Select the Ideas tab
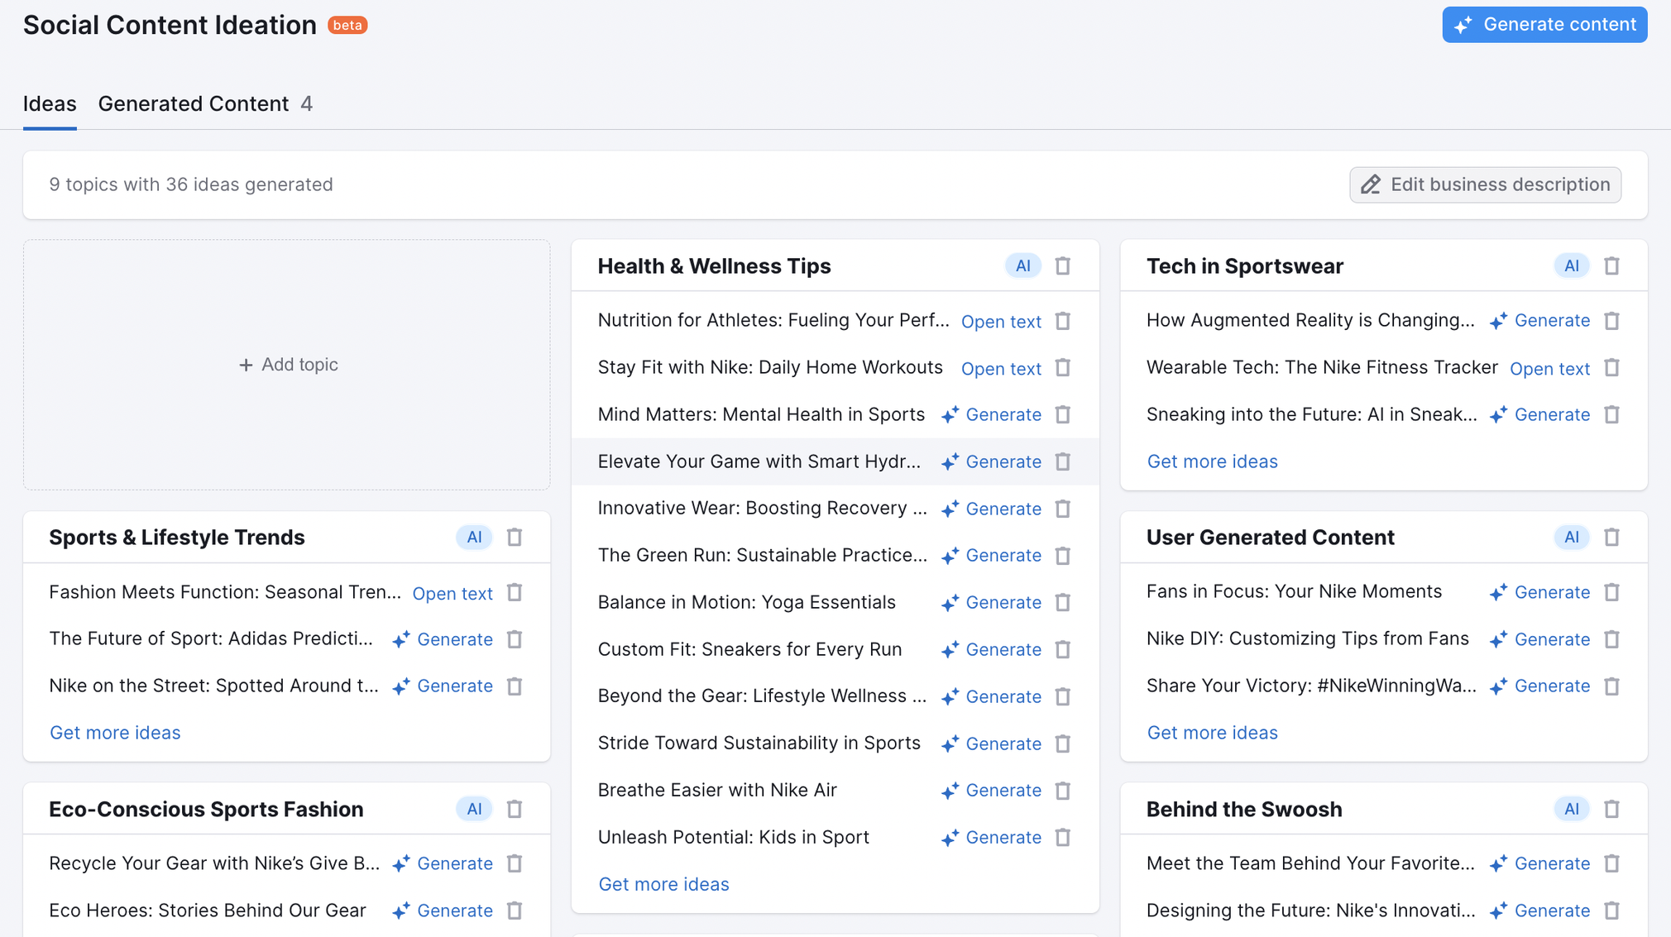 [x=50, y=103]
